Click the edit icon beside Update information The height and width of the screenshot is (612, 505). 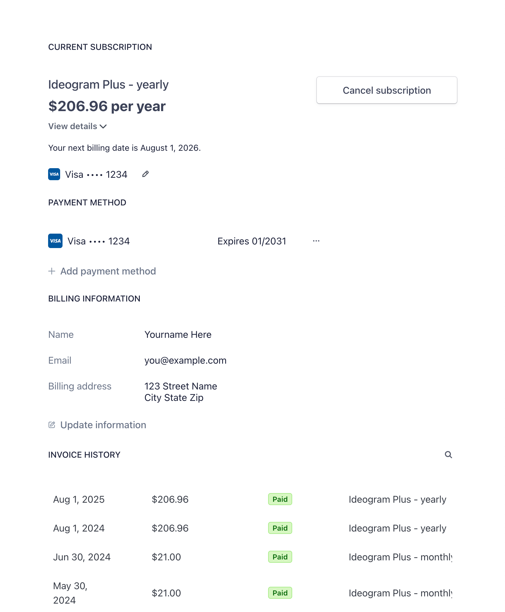click(52, 425)
